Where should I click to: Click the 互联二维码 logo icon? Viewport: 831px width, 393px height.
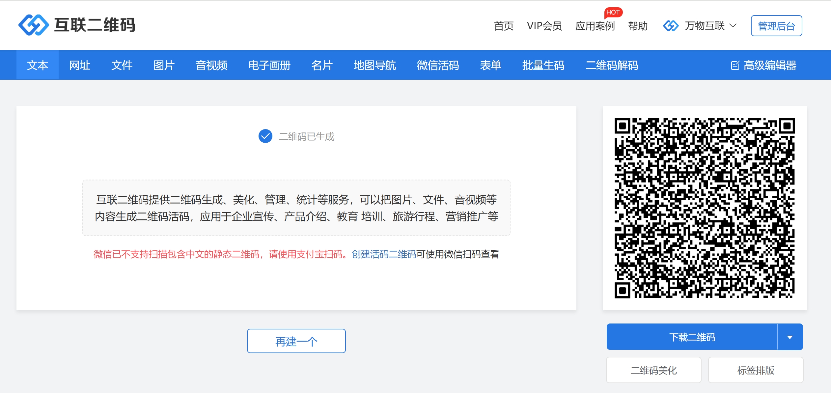pyautogui.click(x=34, y=25)
